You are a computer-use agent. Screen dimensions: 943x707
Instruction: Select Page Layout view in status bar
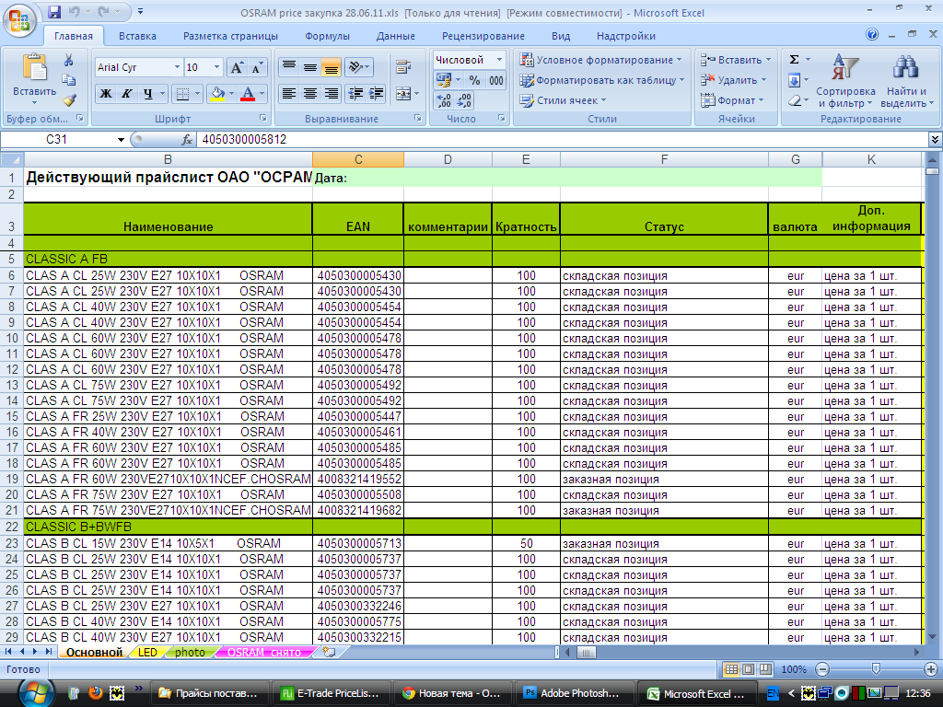748,669
